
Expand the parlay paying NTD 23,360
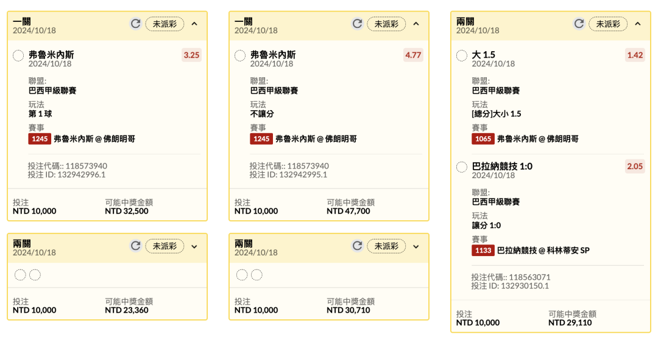click(x=194, y=246)
